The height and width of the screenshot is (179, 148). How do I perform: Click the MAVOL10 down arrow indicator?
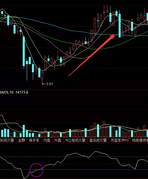[27, 92]
